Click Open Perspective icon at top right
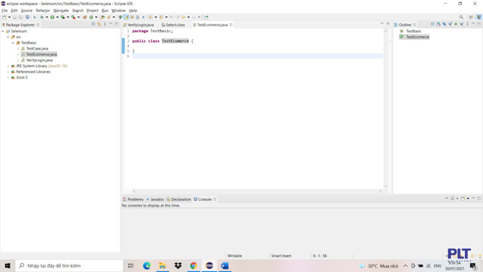 tap(471, 17)
